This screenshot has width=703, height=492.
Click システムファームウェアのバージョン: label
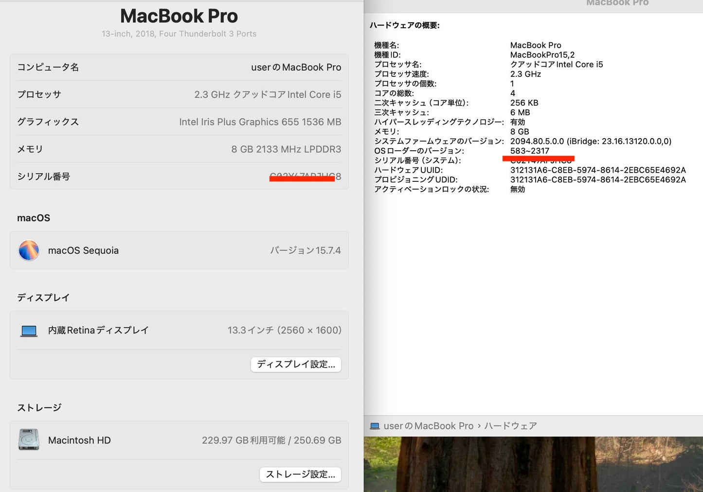point(439,141)
